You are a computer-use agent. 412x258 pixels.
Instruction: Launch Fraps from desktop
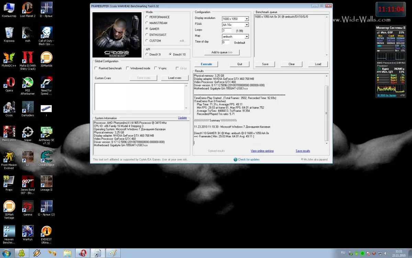tap(9, 182)
